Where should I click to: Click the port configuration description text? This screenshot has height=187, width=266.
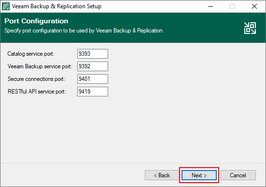[84, 31]
